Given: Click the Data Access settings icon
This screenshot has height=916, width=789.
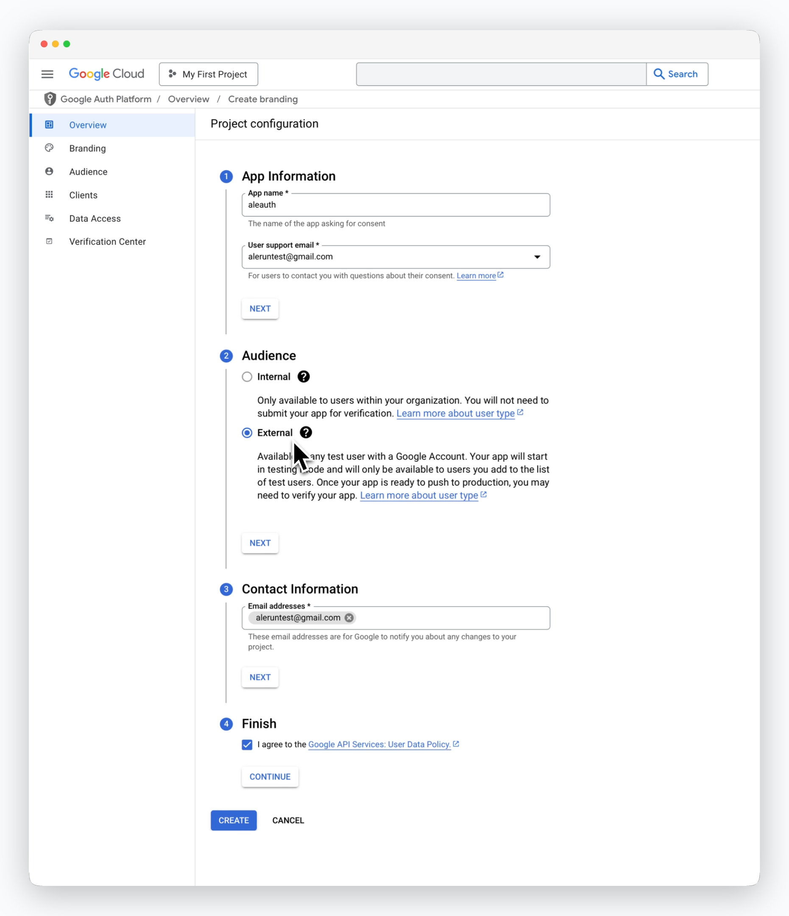Looking at the screenshot, I should pos(49,218).
